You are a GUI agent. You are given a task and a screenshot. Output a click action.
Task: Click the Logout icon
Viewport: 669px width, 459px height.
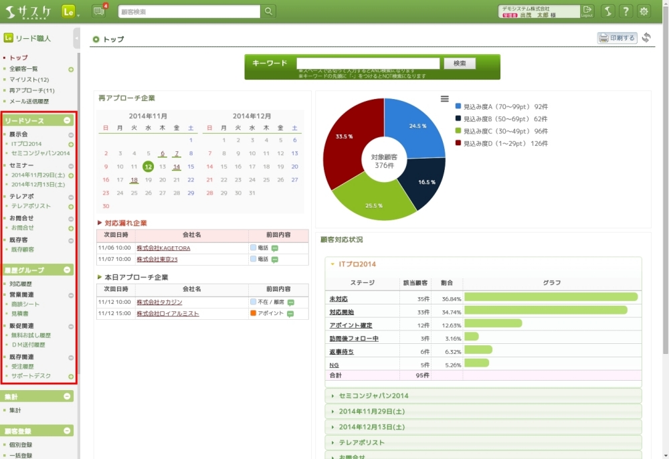pos(587,11)
